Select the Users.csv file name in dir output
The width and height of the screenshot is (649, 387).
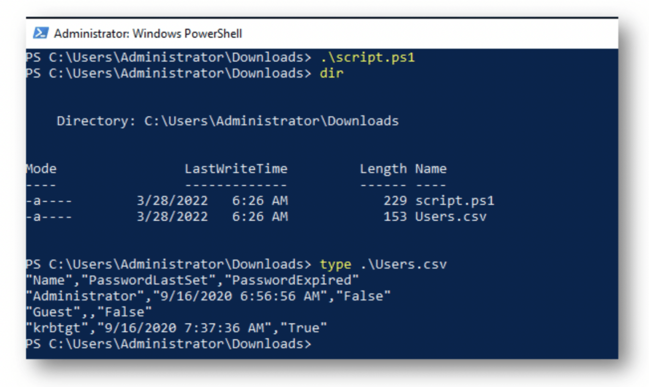450,217
